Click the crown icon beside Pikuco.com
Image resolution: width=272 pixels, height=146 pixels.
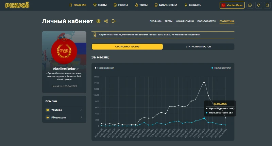48,117
